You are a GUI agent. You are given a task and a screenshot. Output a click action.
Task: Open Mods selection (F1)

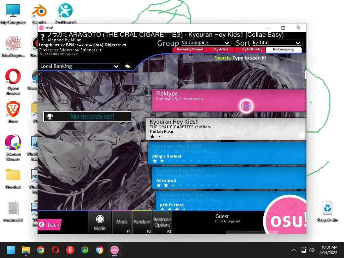tap(122, 222)
